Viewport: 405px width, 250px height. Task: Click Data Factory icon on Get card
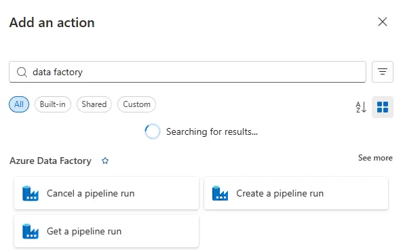[31, 231]
